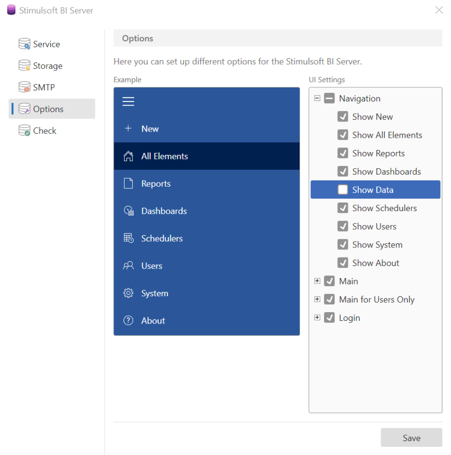This screenshot has height=455, width=451.
Task: Click the Options wrench database icon
Action: [25, 109]
